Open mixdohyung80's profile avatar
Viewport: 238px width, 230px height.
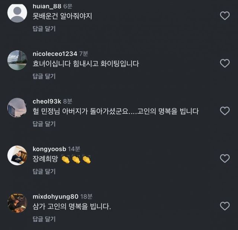(x=17, y=203)
